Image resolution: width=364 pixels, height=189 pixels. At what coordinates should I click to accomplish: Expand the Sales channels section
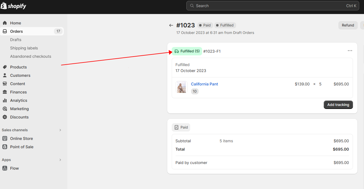tap(60, 130)
